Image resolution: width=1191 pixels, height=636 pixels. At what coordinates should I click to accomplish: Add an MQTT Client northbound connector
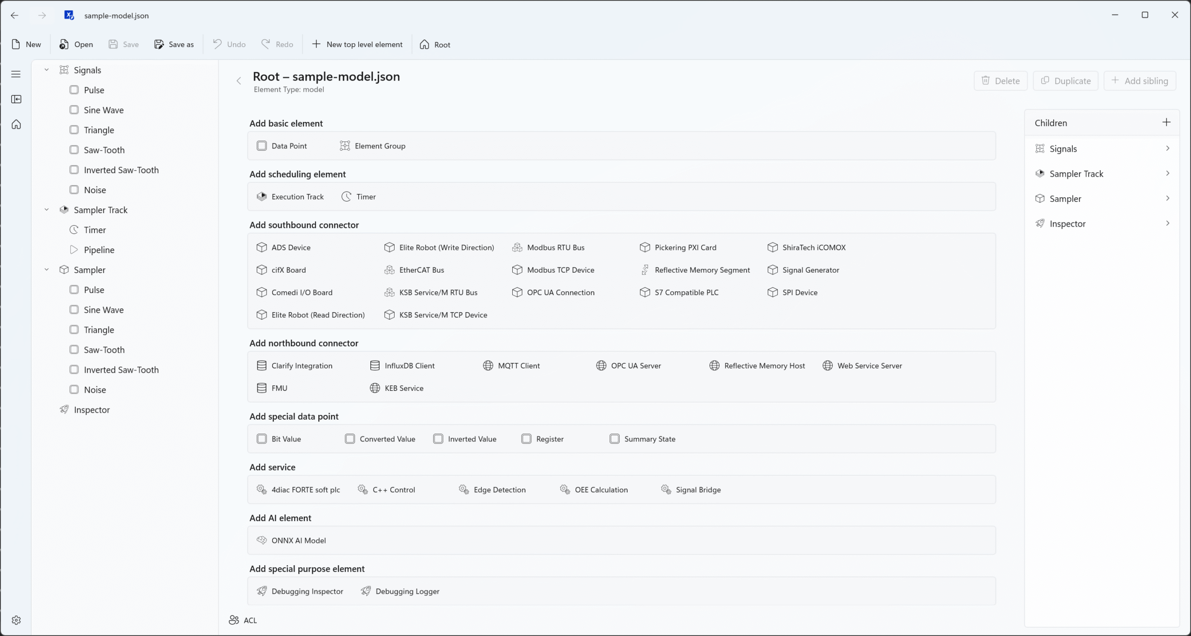click(511, 366)
